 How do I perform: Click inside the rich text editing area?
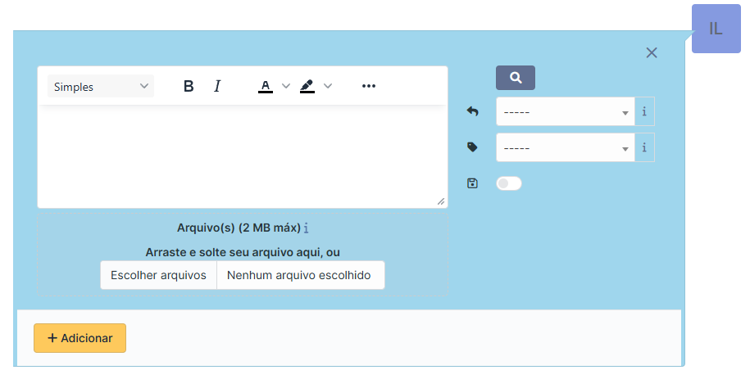click(243, 156)
